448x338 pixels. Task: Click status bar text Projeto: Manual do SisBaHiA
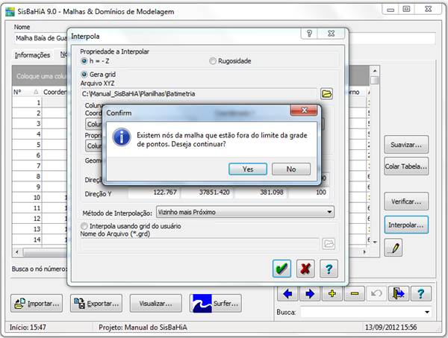[143, 327]
